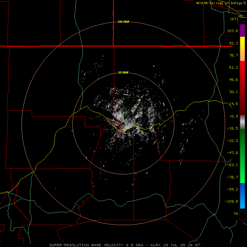Click the -78.7 scale value

tap(232, 177)
